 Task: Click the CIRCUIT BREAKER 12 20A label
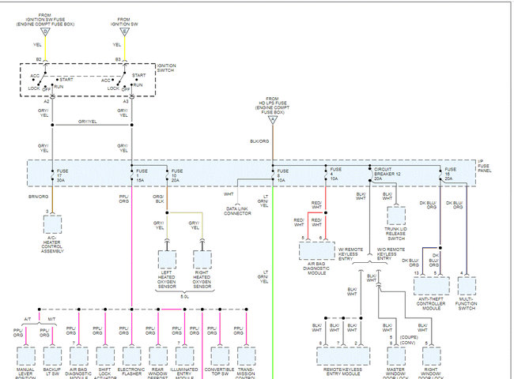pos(387,174)
